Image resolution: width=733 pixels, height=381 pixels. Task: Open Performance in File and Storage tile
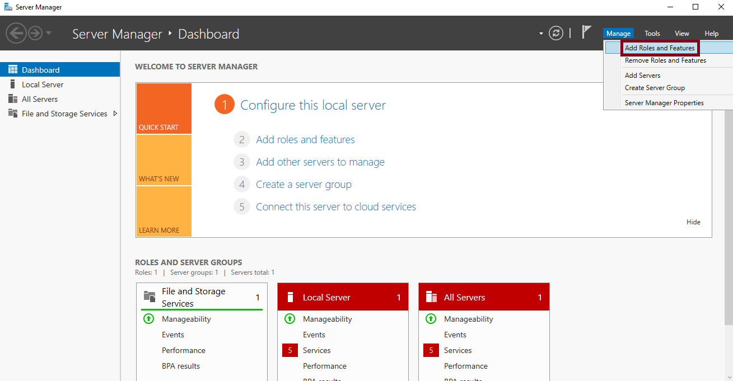(x=184, y=350)
